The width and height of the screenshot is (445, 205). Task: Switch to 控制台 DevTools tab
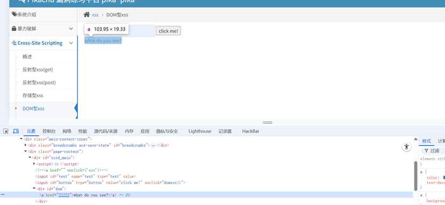coord(49,131)
